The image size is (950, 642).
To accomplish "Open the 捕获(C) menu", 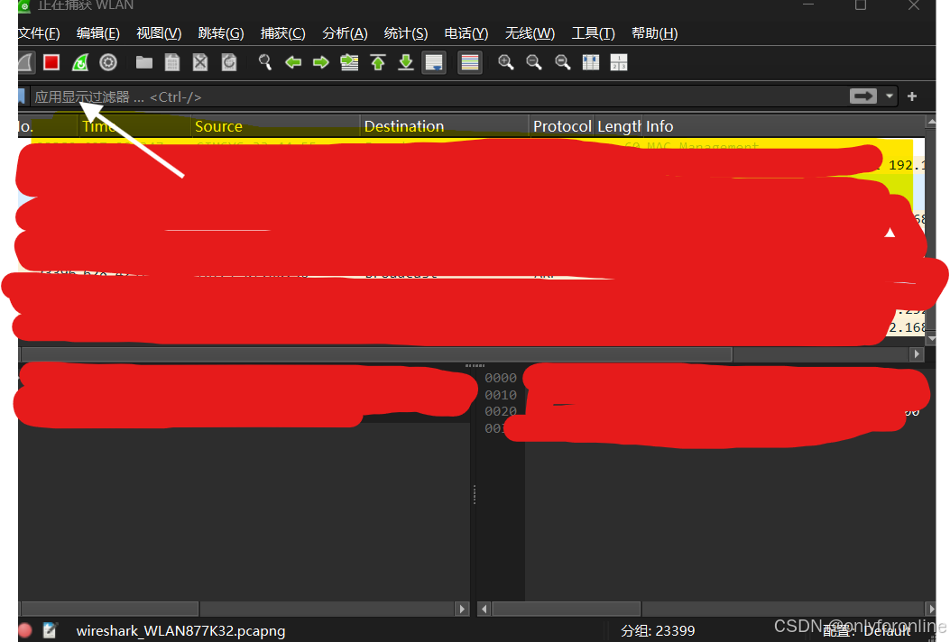I will pos(283,33).
